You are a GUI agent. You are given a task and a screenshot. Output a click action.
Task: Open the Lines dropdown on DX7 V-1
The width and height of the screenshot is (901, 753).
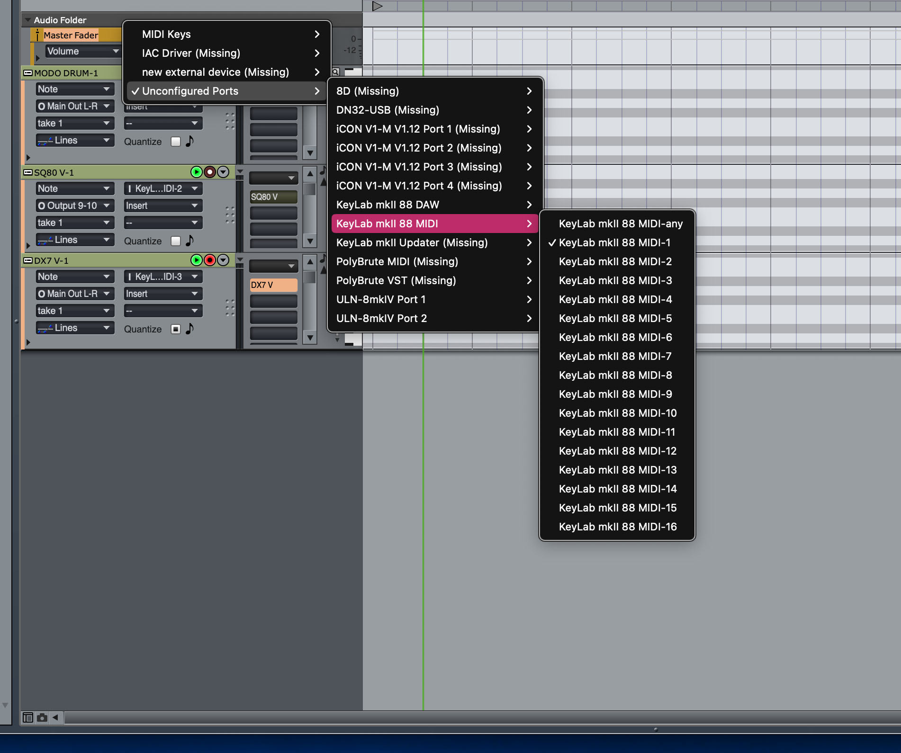pos(75,328)
